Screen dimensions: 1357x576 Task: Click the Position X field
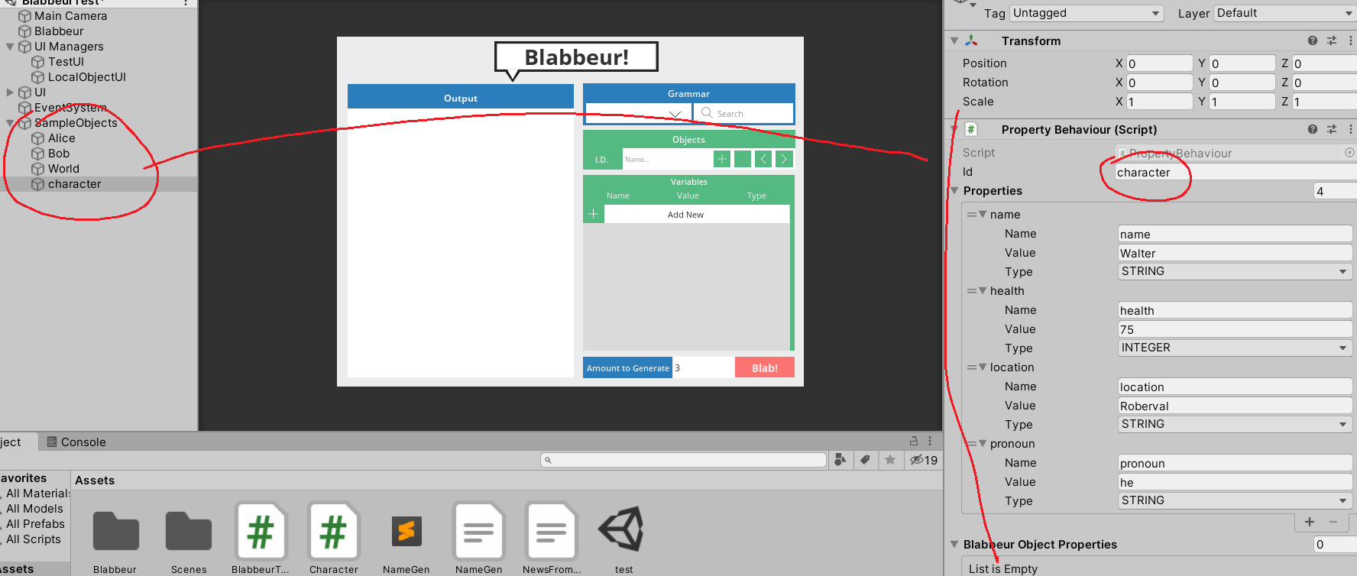pyautogui.click(x=1159, y=63)
